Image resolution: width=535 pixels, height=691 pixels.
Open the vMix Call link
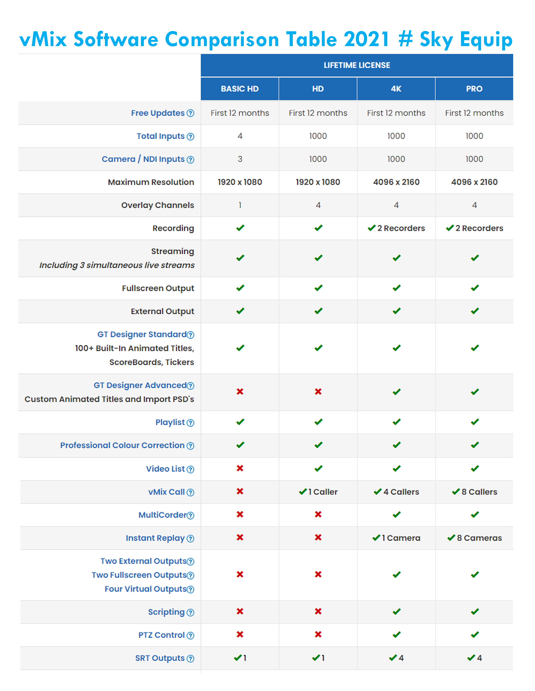tap(166, 492)
